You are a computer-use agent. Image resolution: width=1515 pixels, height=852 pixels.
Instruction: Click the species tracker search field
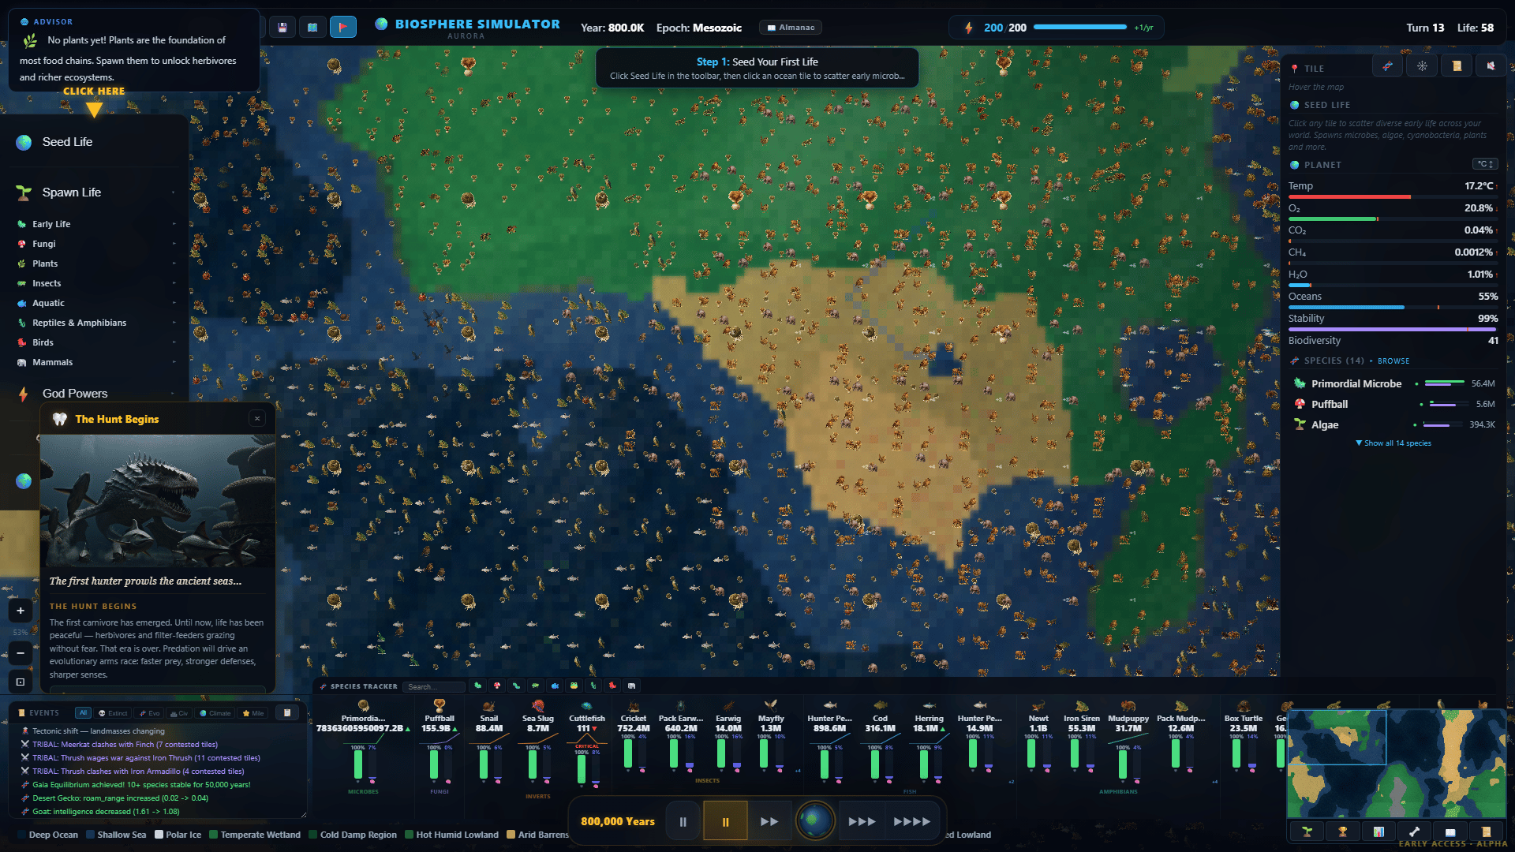point(434,686)
